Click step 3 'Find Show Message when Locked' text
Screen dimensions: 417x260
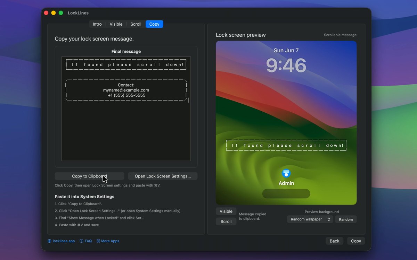click(x=99, y=218)
